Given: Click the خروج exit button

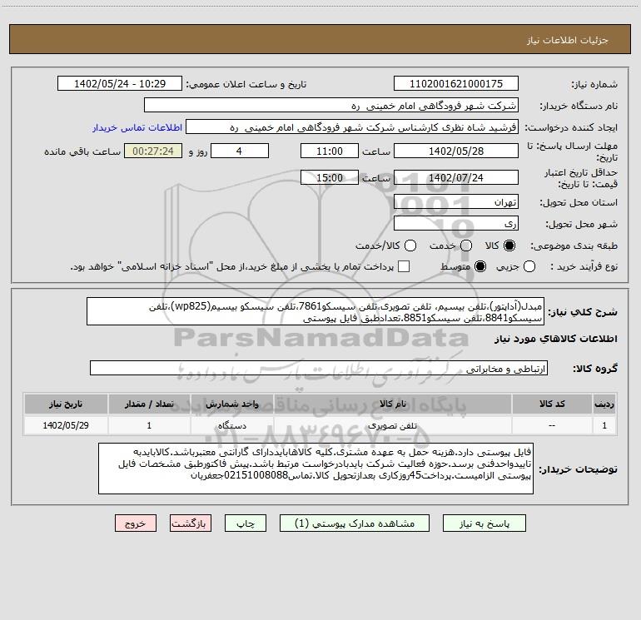Looking at the screenshot, I should [x=136, y=523].
